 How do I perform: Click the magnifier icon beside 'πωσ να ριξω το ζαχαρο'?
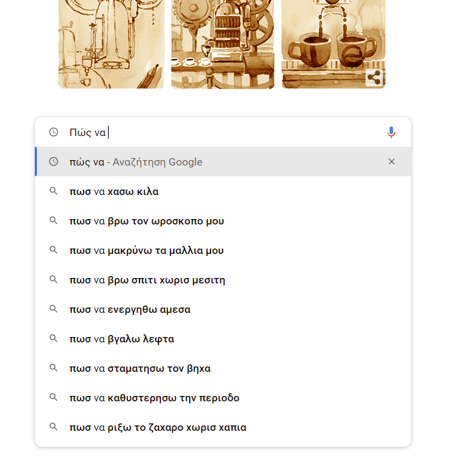tap(54, 427)
